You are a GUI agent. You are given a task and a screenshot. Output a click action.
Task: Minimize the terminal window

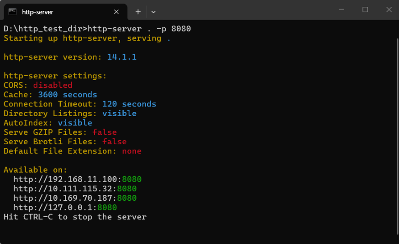pyautogui.click(x=341, y=10)
